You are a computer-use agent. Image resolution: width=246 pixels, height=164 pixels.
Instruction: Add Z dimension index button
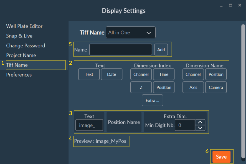click(x=141, y=87)
